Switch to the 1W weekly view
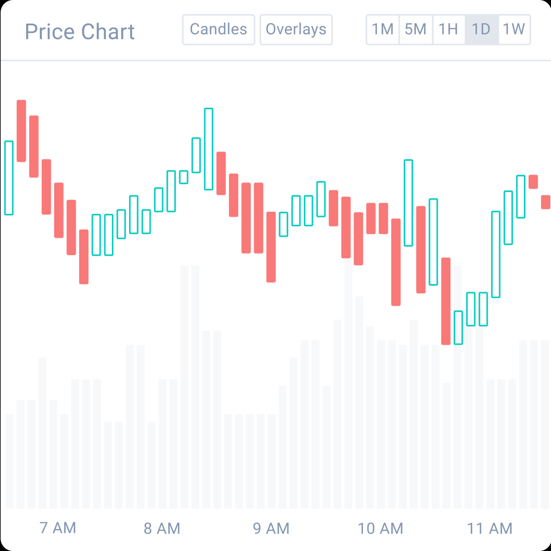Viewport: 551px width, 551px height. tap(514, 29)
